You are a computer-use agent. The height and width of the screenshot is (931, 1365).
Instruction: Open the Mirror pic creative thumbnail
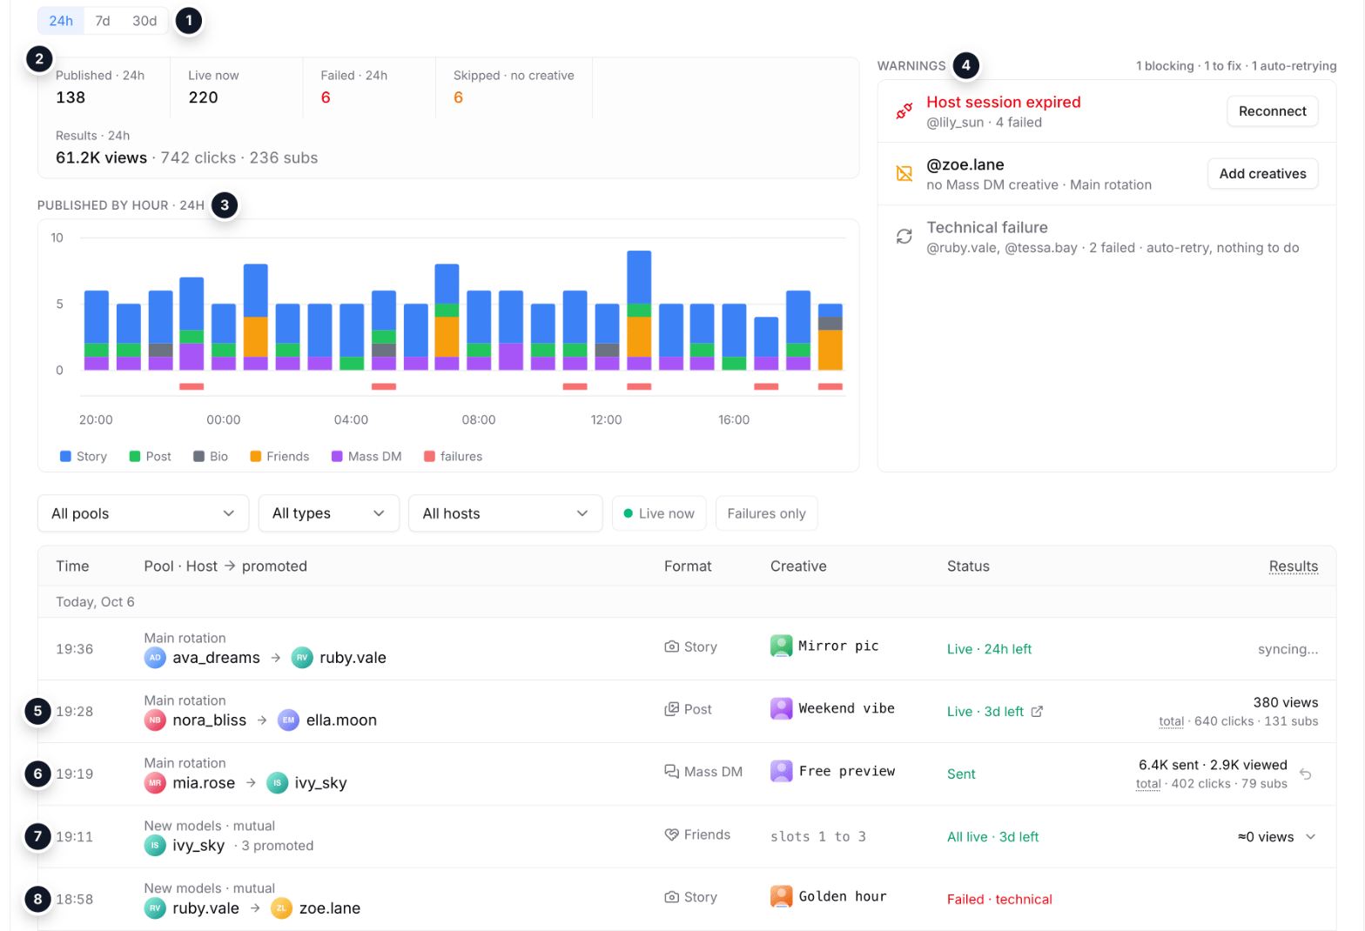pos(781,646)
